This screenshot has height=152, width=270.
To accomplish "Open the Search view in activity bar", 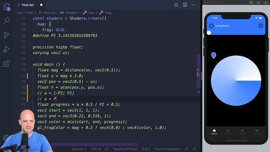I will [x=7, y=20].
